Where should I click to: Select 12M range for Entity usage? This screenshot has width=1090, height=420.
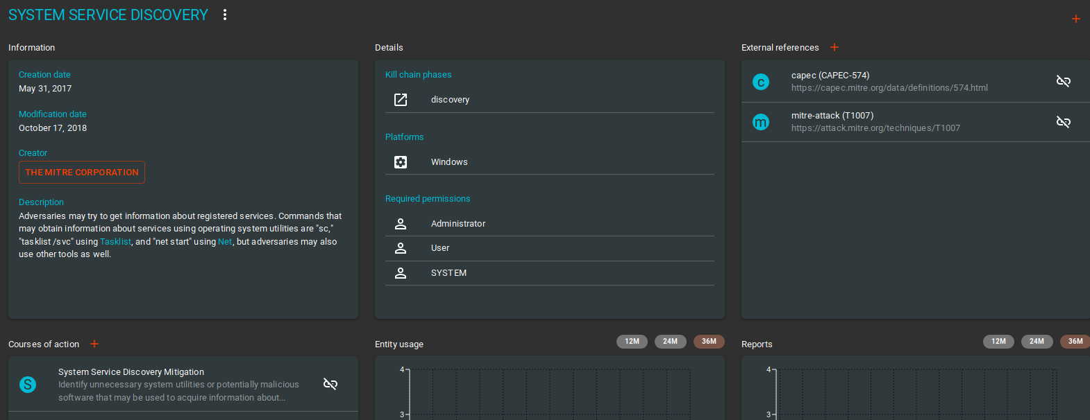tap(632, 341)
